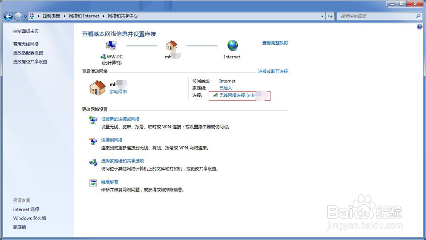426x240 pixels.
Task: Open 家庭组 link under 另请参阅
Action: click(x=19, y=227)
